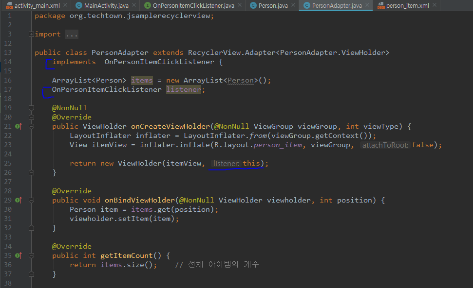473x288 pixels.
Task: Click the fold end marker on line 37
Action: coord(31,274)
